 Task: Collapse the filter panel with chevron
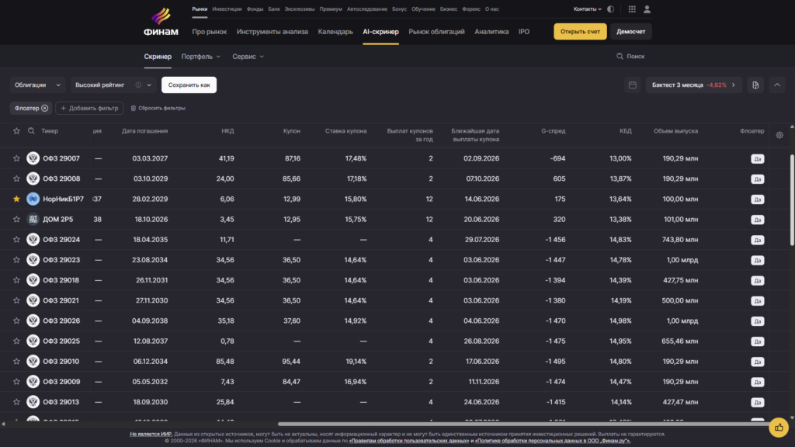click(776, 85)
